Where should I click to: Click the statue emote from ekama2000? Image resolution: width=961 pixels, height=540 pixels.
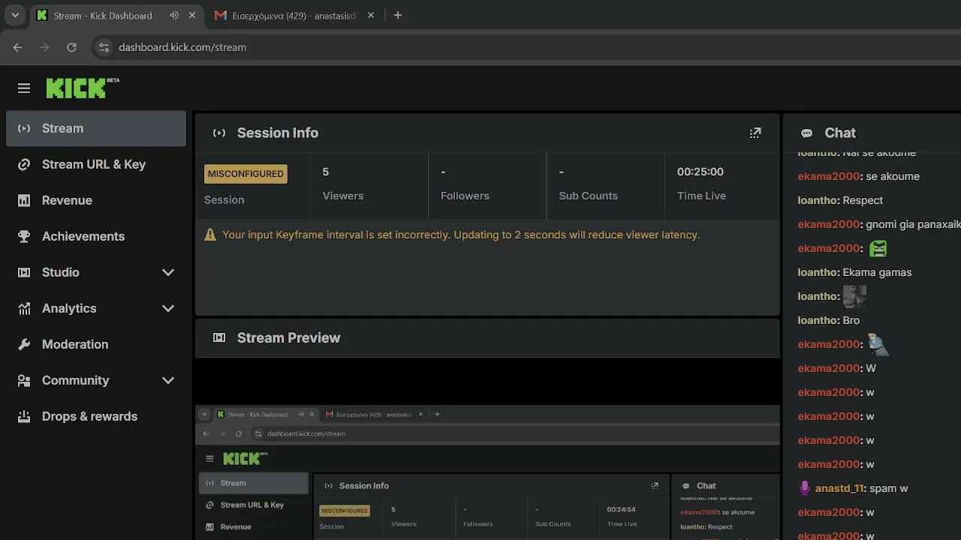coord(878,344)
